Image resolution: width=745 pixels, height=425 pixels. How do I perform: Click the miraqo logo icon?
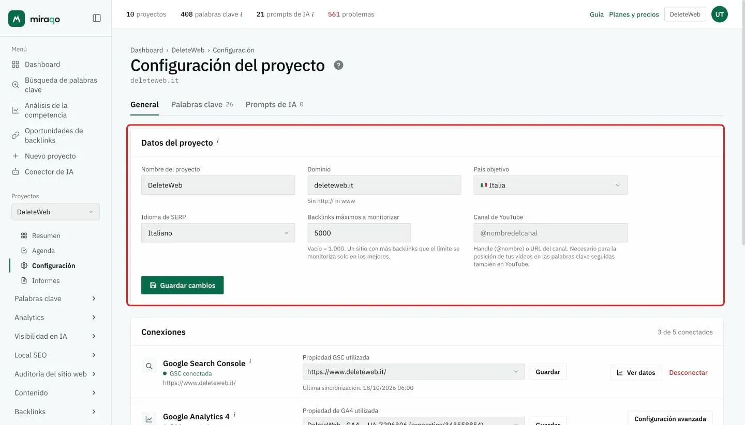click(x=17, y=19)
